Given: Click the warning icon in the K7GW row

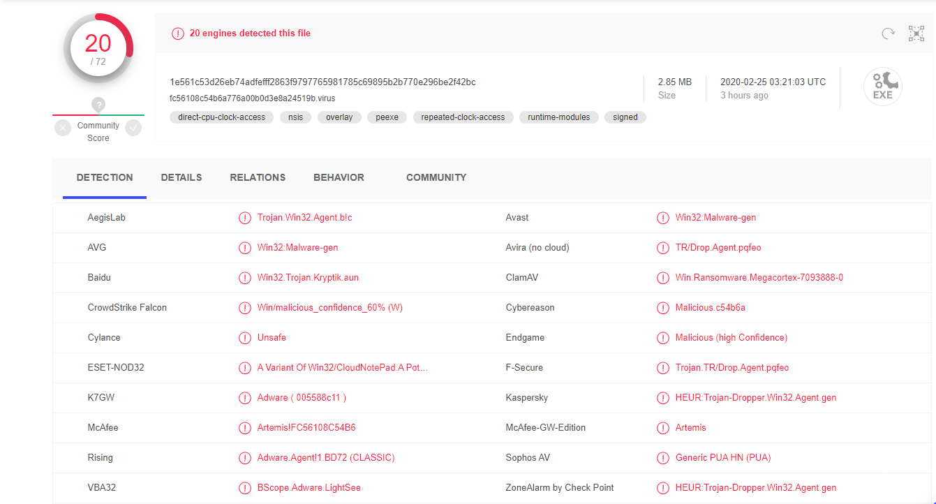Looking at the screenshot, I should [x=245, y=398].
